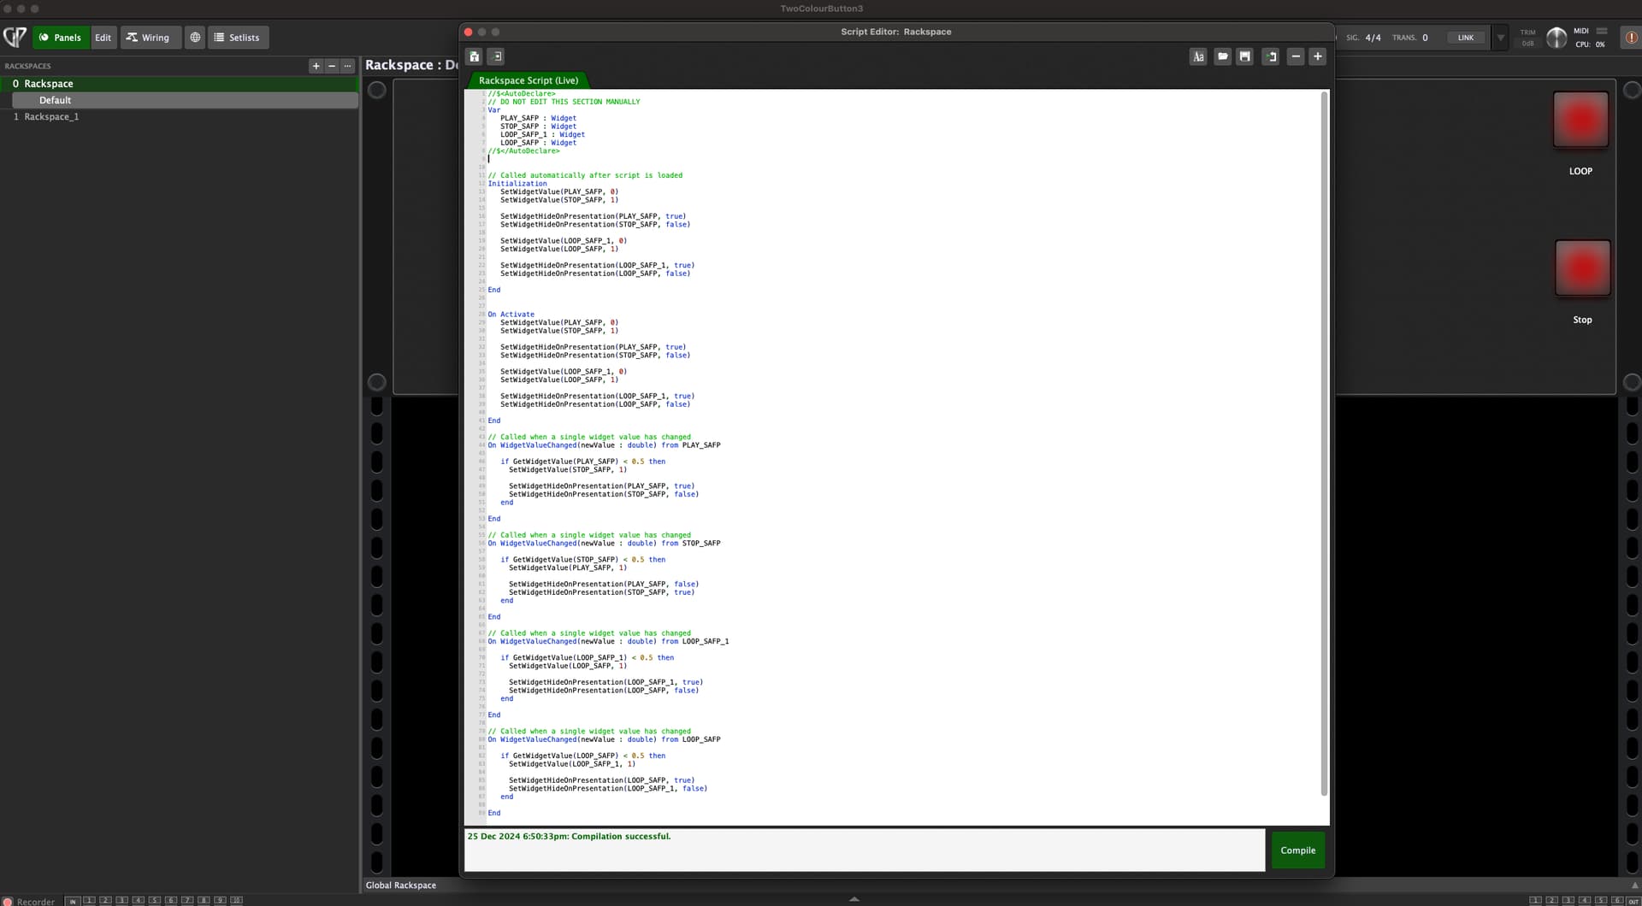The image size is (1642, 906).
Task: Decrease script font size with minus icon
Action: click(x=1296, y=56)
